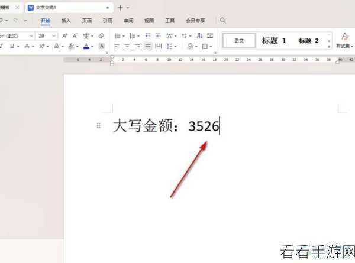This screenshot has height=263, width=355.
Task: Switch to the 审阅 ribbon tab
Action: tap(128, 21)
